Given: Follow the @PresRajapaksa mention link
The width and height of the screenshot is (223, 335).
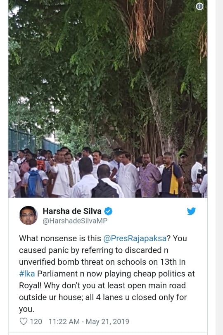Looking at the screenshot, I should click(x=135, y=238).
